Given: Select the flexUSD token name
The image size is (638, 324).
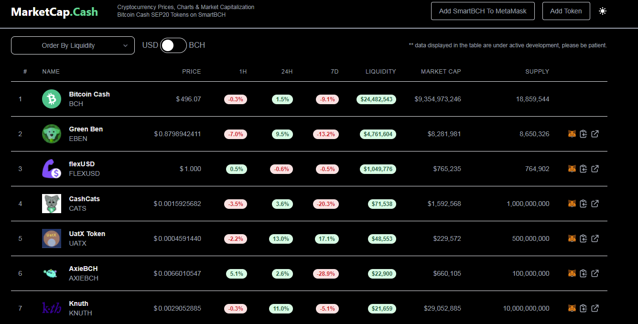Looking at the screenshot, I should 82,164.
